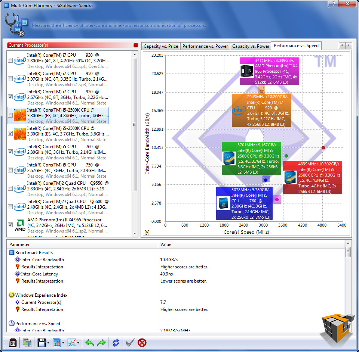Click the Intel logo of the i7 930 entry
The width and height of the screenshot is (359, 352).
tap(20, 60)
